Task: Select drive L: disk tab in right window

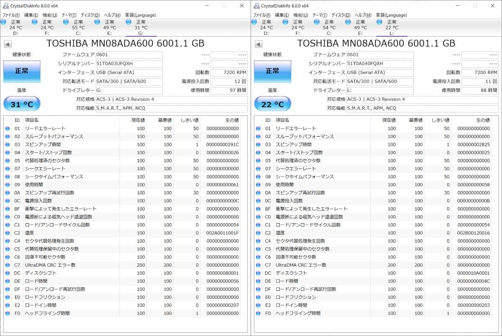Action: (392, 27)
